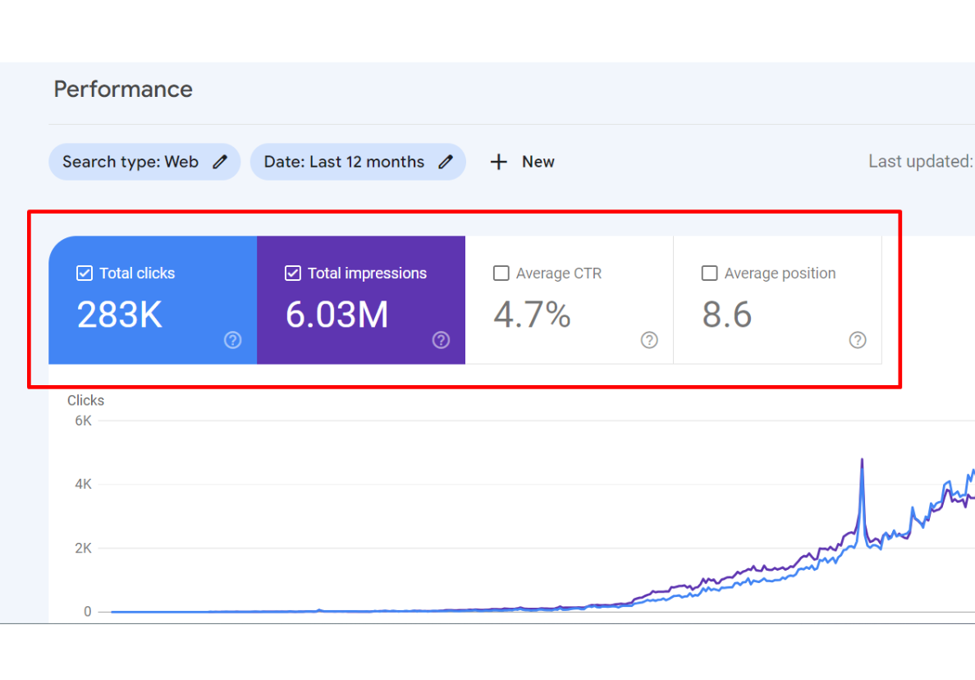Viewport: 975px width, 680px height.
Task: Click the plus icon to add filter
Action: [498, 162]
